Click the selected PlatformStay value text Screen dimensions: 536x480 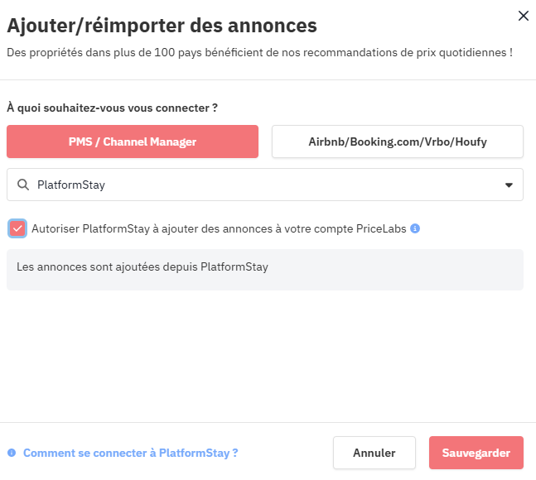click(x=71, y=185)
